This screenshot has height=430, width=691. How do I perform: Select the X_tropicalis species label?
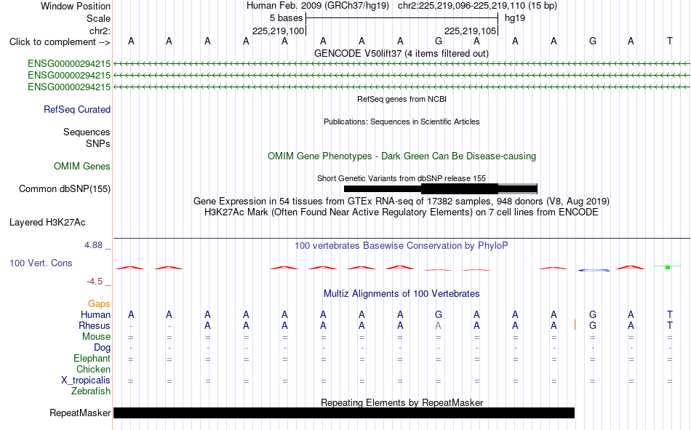[86, 381]
